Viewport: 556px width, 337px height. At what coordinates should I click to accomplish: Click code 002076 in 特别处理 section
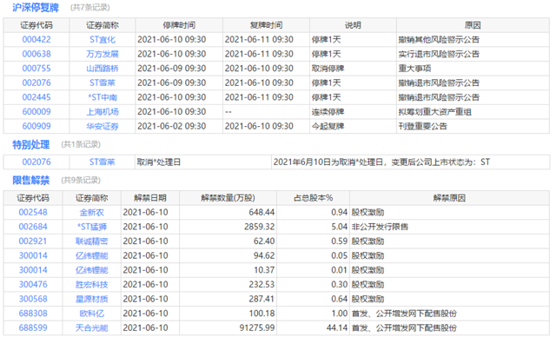click(x=36, y=162)
